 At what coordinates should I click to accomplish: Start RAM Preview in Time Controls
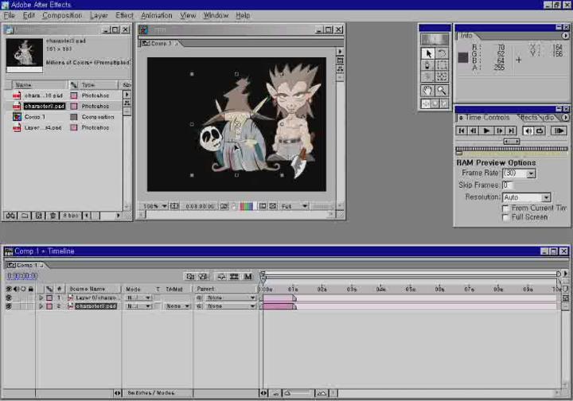[x=559, y=130]
